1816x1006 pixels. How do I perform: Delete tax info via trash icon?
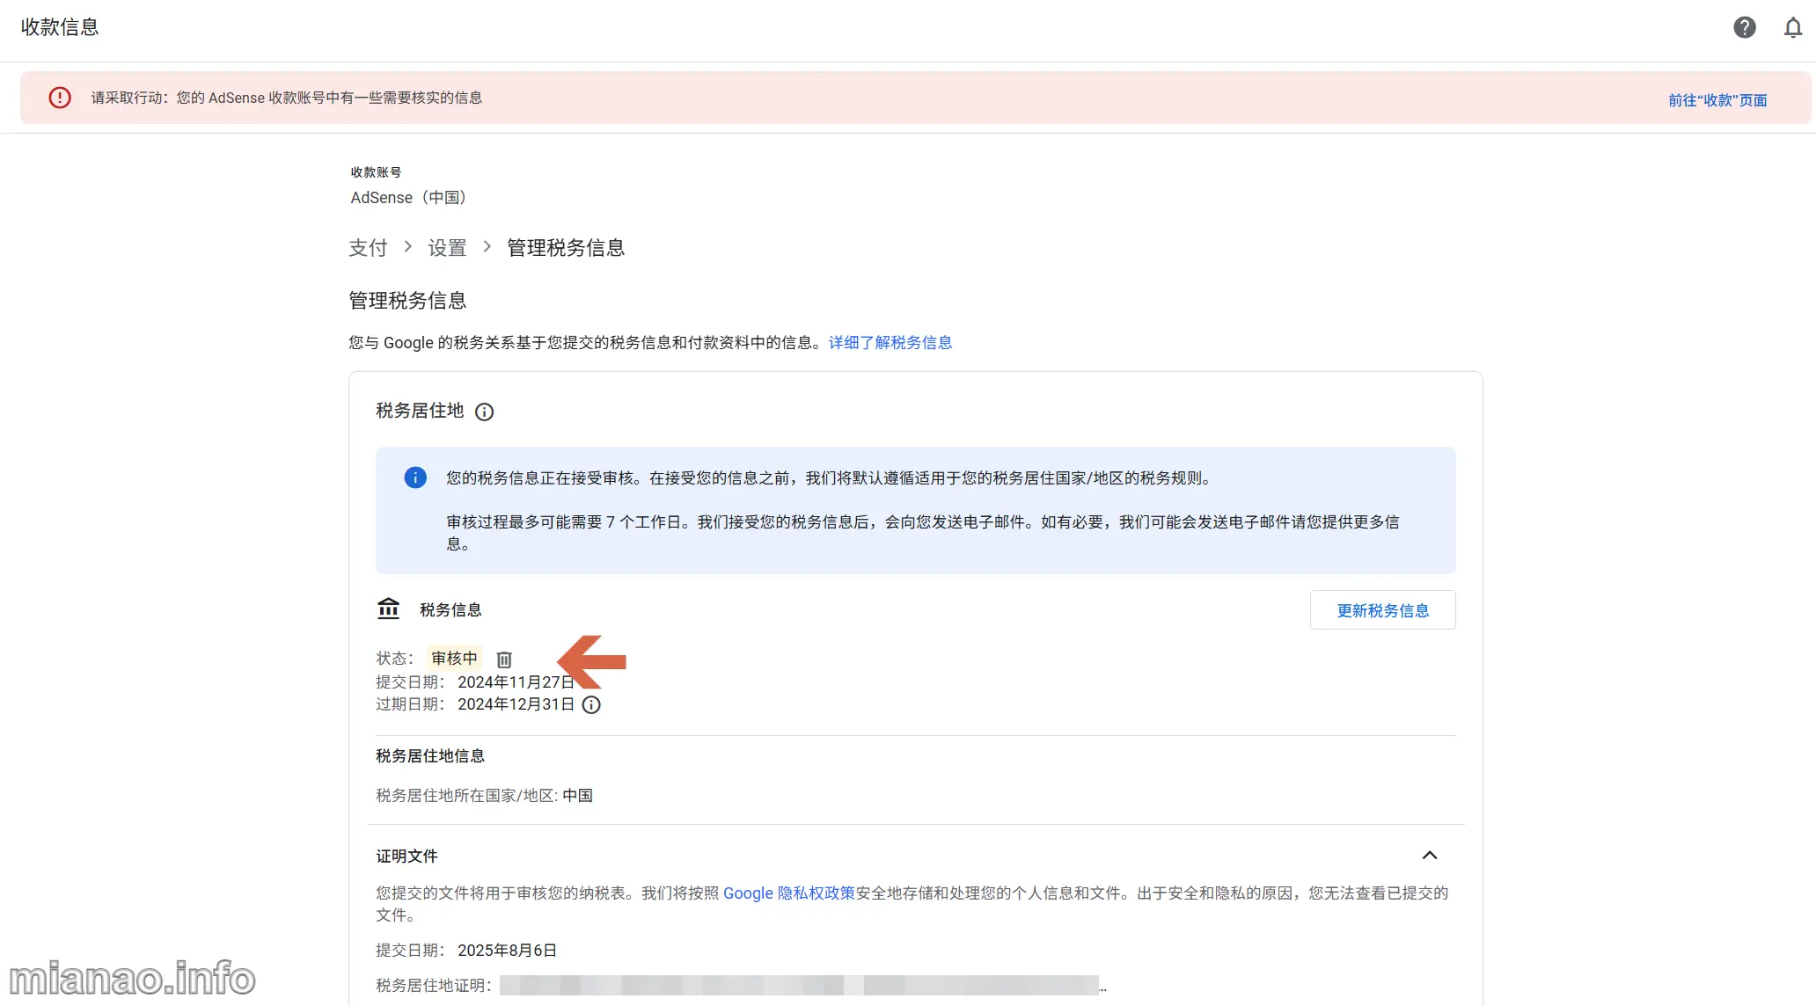pos(504,660)
